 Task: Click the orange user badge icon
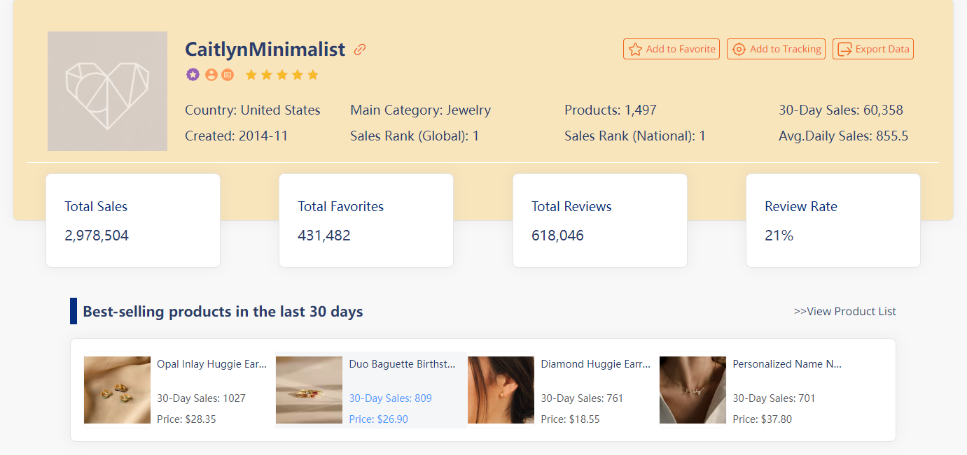[211, 75]
